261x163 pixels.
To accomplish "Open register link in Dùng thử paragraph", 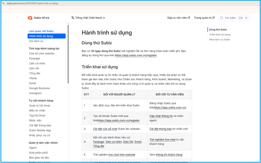I will coord(135,55).
